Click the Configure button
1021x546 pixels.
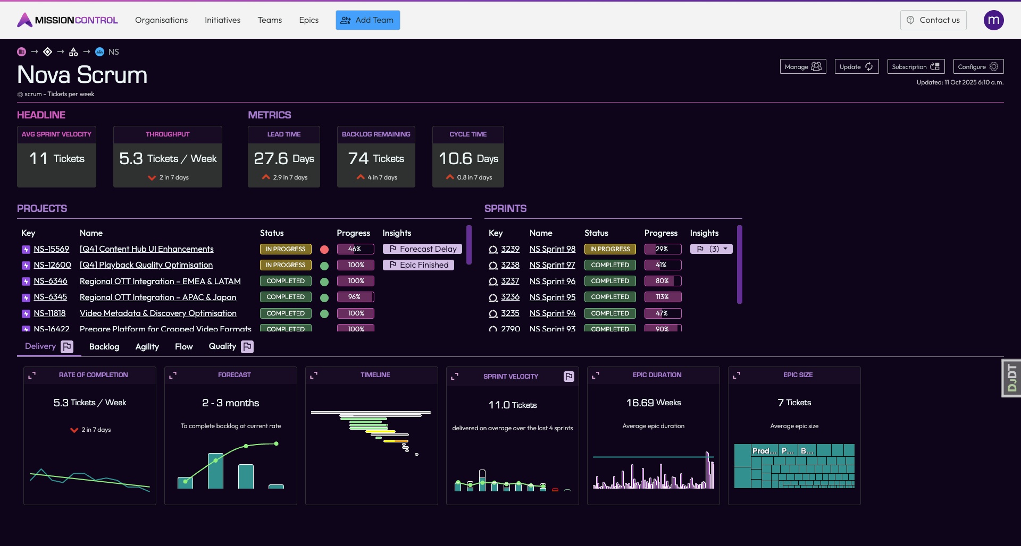[978, 66]
